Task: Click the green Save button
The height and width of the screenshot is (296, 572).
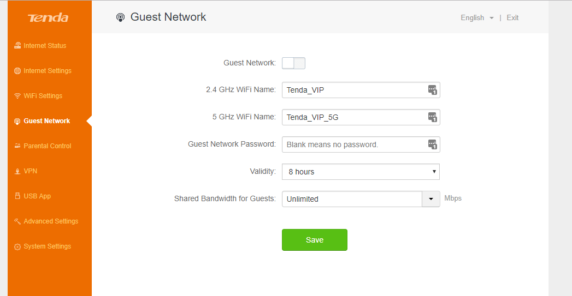Action: (315, 240)
